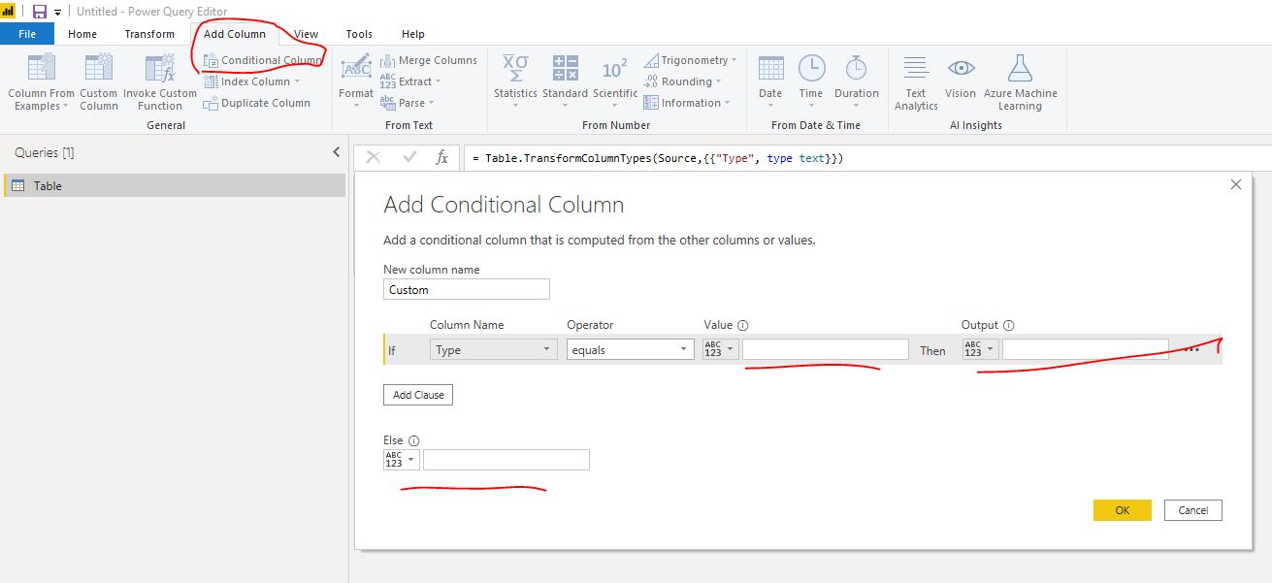
Task: Open the Format text tool
Action: pyautogui.click(x=356, y=81)
